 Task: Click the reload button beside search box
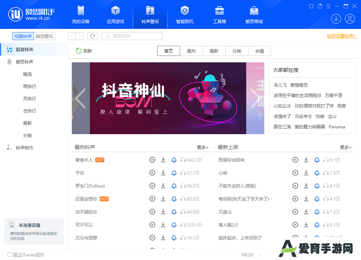tap(93, 36)
